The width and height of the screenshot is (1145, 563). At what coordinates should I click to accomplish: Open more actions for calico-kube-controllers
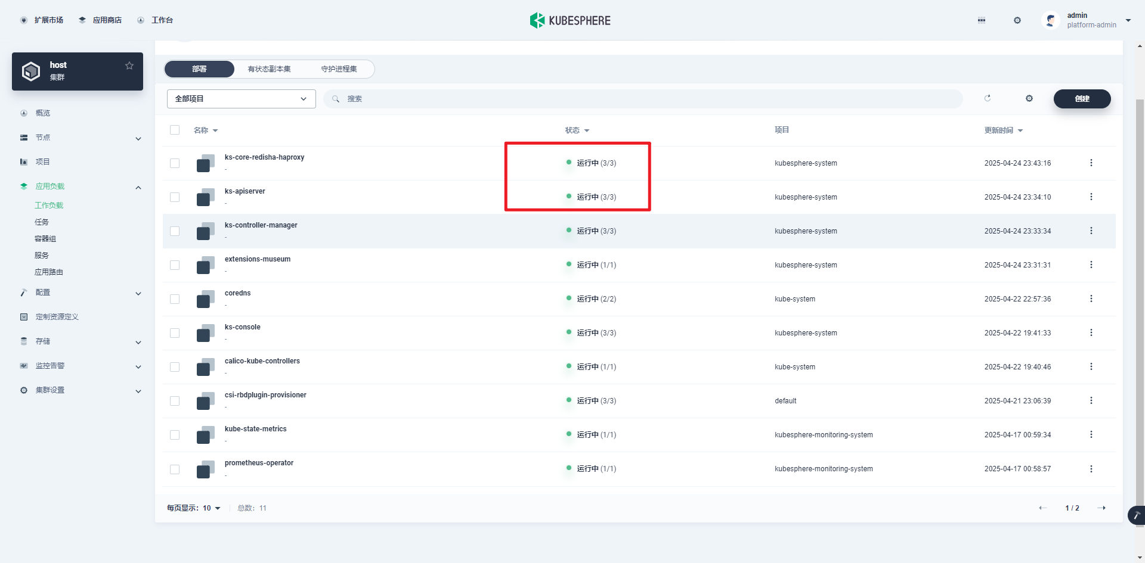1091,366
